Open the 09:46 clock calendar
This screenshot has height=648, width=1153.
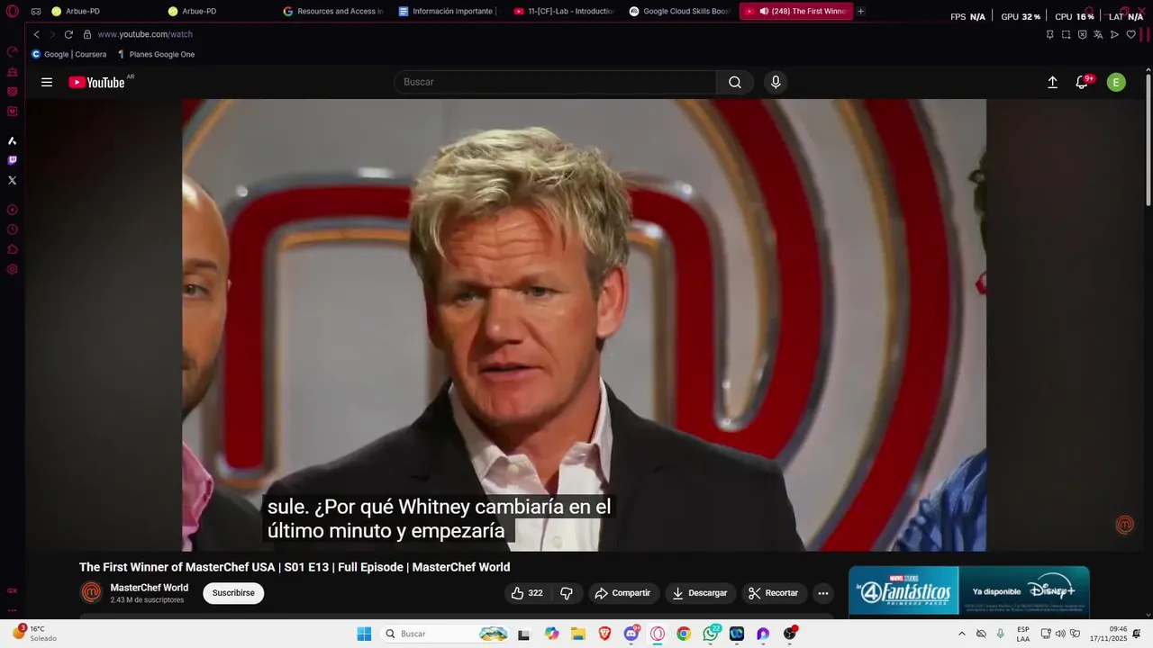click(x=1108, y=634)
